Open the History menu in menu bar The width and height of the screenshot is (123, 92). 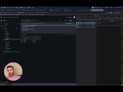click(x=17, y=7)
